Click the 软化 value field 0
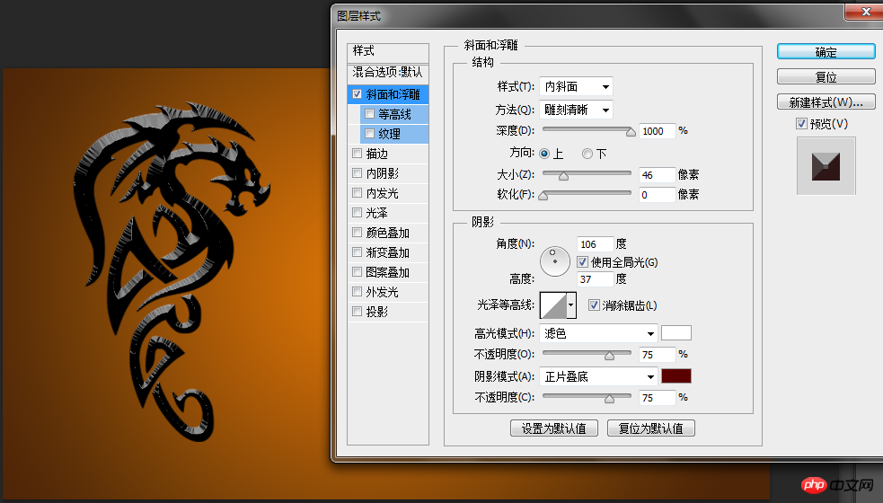 click(658, 195)
